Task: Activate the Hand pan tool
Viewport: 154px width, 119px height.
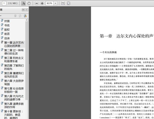Action: coord(29,3)
